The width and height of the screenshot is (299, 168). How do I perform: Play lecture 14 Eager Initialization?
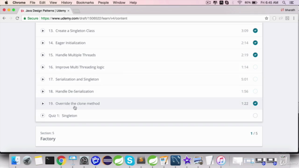(43, 43)
